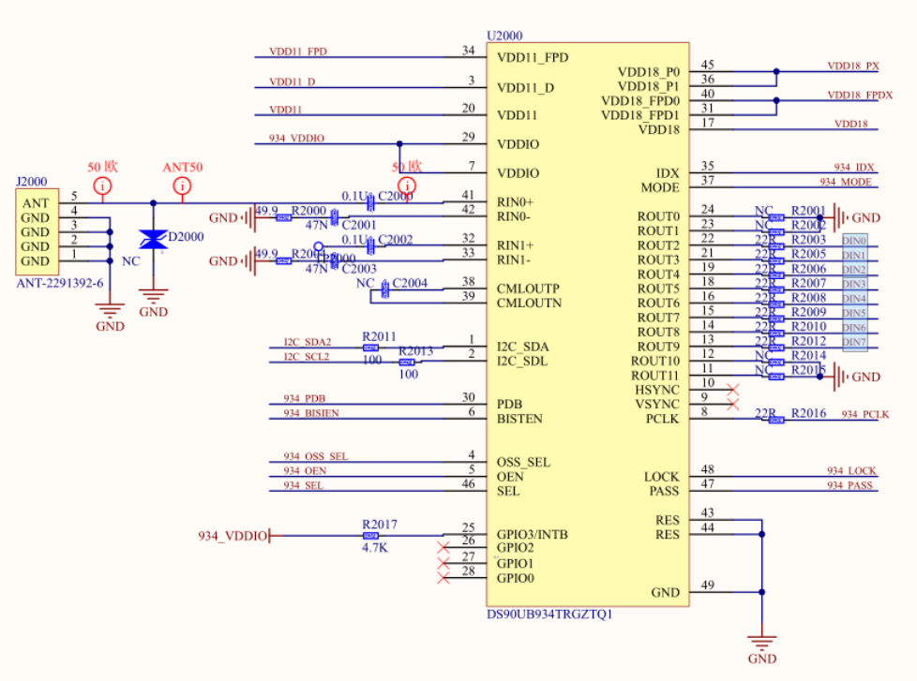This screenshot has height=681, width=917.
Task: Click the no-connect X on GPIO0 pin 28
Action: [443, 578]
